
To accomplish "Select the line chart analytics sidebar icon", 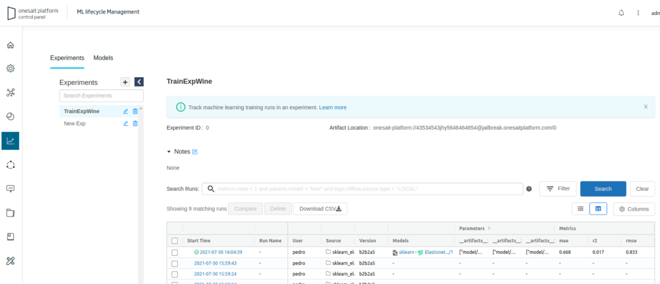I will pos(10,141).
